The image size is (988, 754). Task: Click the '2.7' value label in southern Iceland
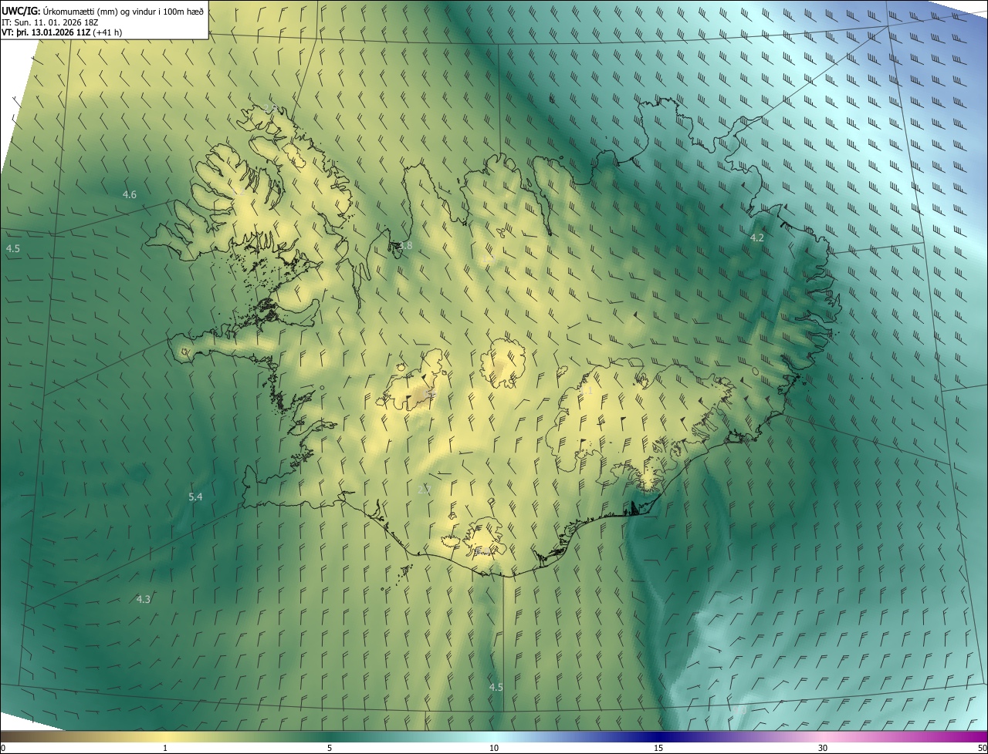[424, 490]
